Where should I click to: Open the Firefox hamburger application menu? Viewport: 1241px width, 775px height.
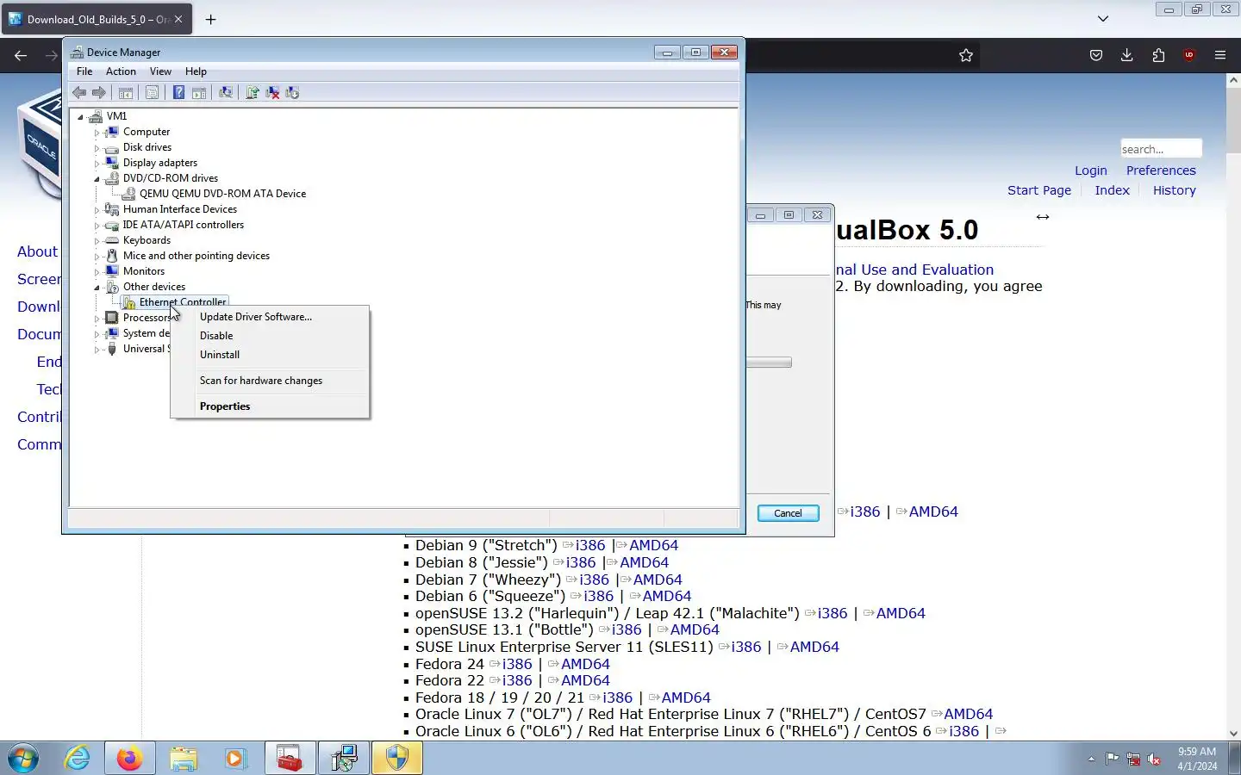pos(1220,55)
